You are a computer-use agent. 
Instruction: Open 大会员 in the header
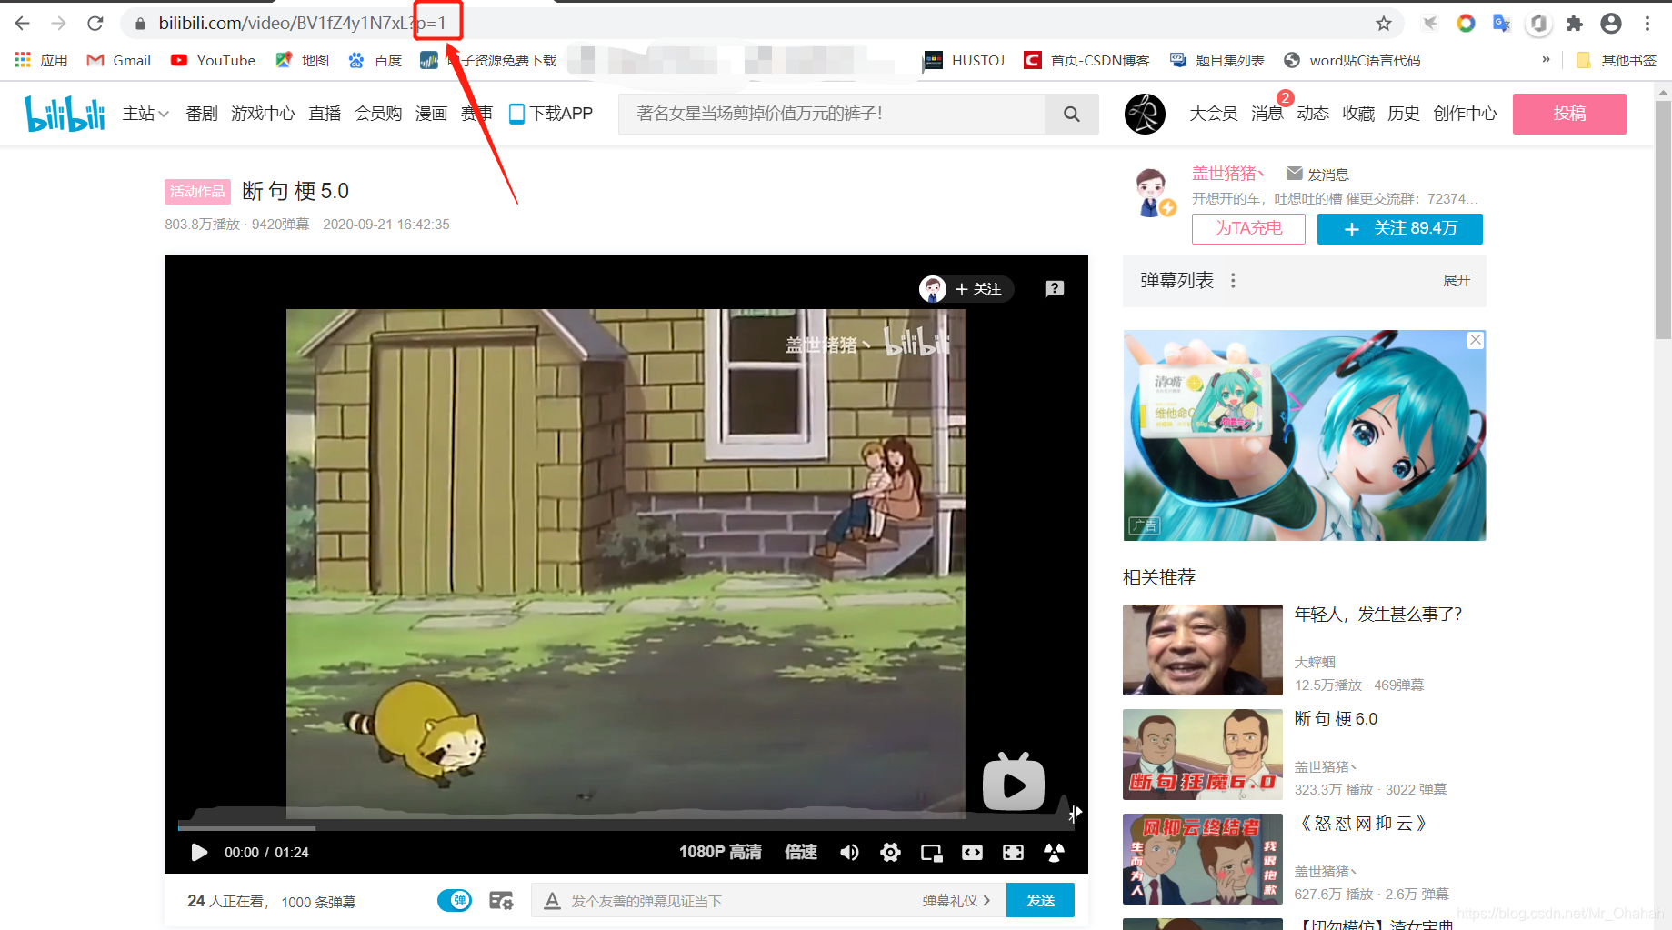click(1214, 114)
